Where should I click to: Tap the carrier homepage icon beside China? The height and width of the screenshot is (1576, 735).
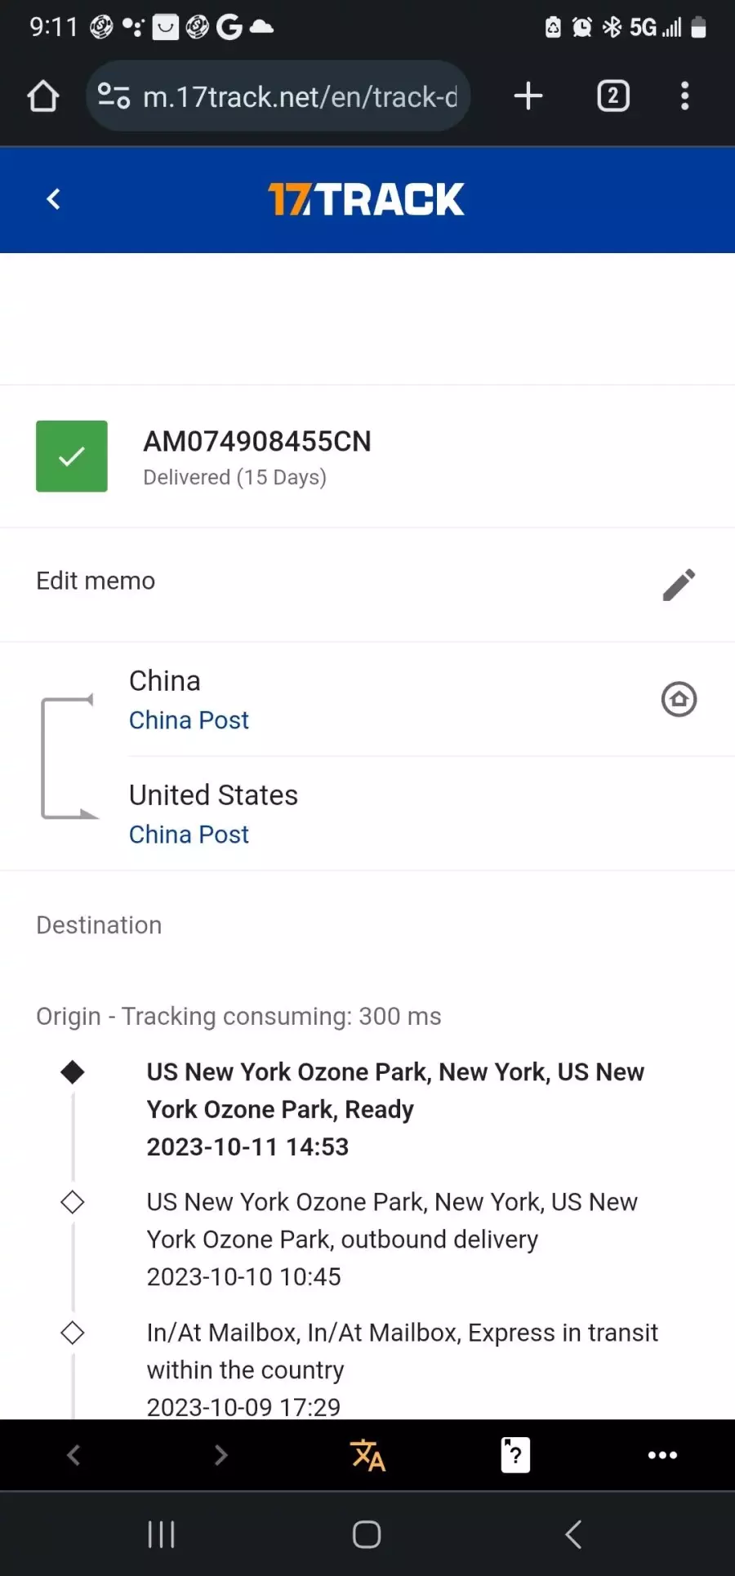(x=679, y=700)
